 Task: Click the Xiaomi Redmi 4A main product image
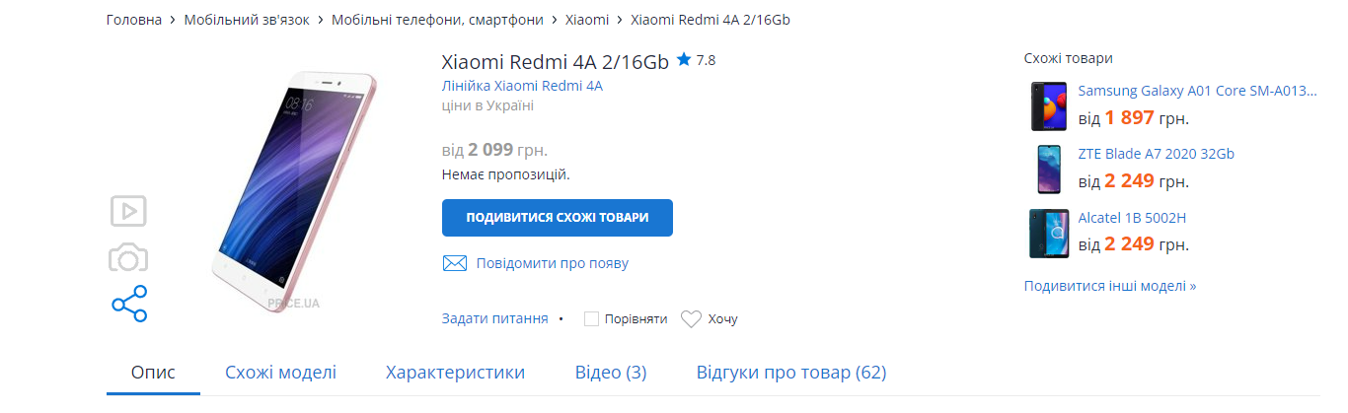(291, 190)
